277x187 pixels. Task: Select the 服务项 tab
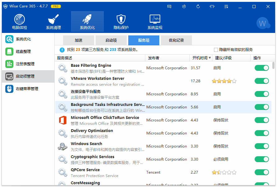(x=143, y=40)
